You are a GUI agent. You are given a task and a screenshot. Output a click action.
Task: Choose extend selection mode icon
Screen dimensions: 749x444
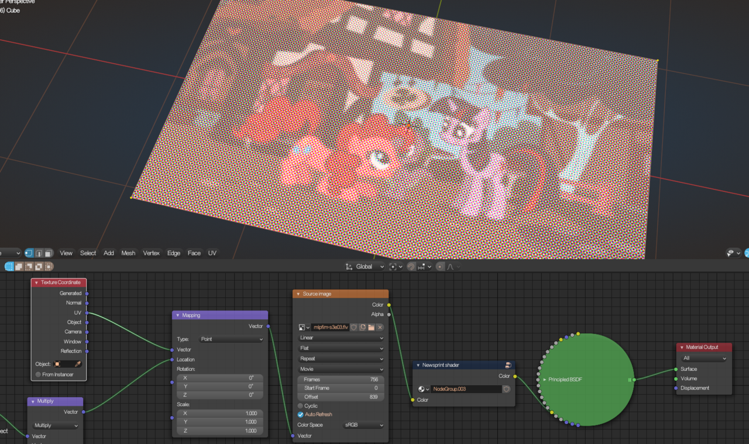click(x=19, y=267)
